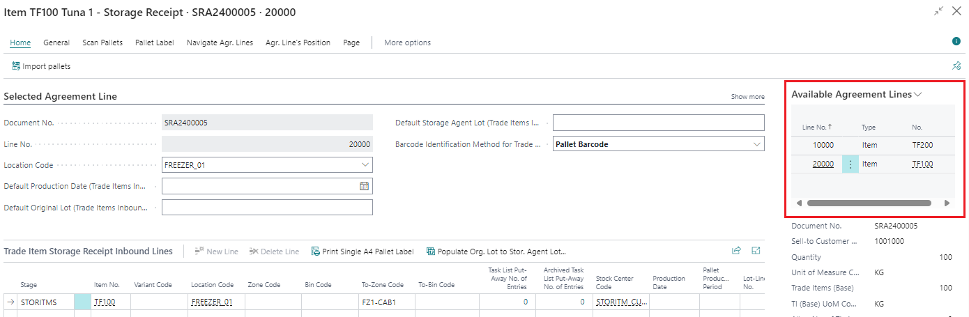
Task: Open the row menu for line 20000
Action: 850,164
